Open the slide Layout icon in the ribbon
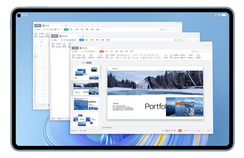 click(x=107, y=55)
